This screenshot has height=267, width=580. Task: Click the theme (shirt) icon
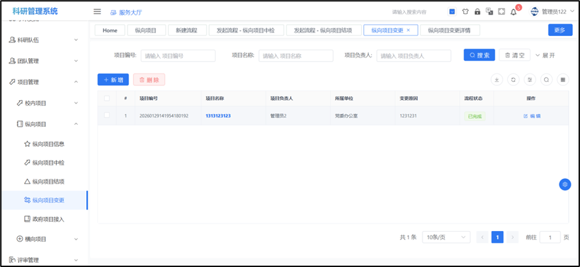(465, 12)
